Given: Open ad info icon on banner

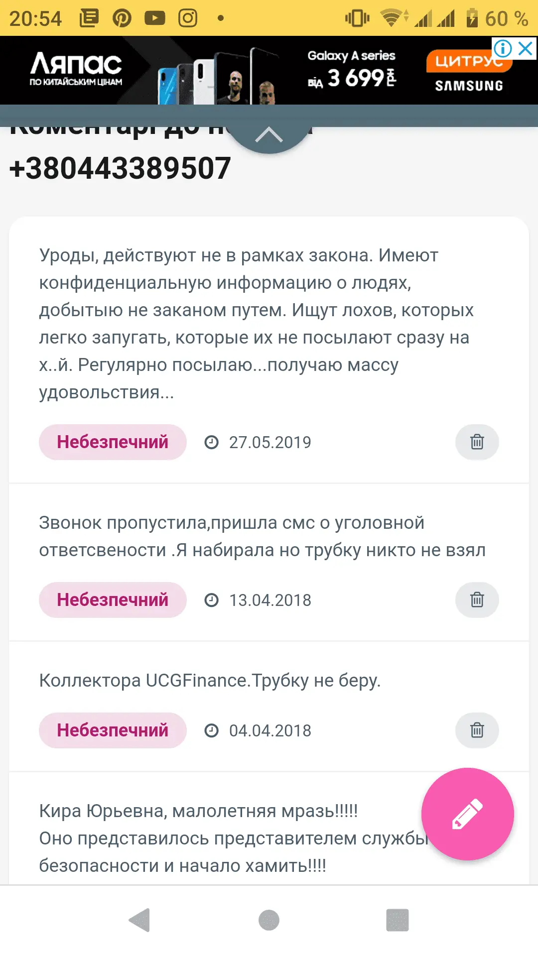Looking at the screenshot, I should pos(503,49).
